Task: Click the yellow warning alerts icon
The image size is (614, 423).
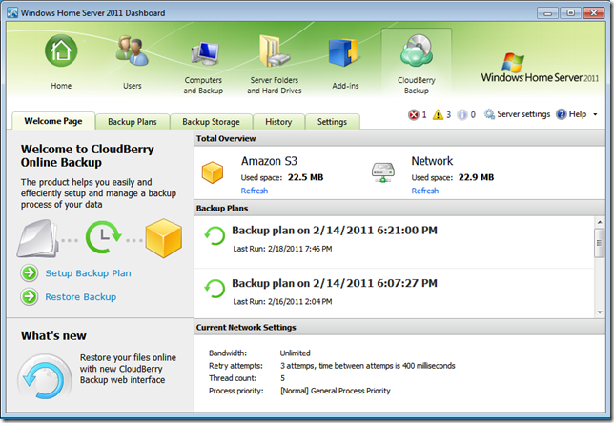Action: (x=438, y=114)
